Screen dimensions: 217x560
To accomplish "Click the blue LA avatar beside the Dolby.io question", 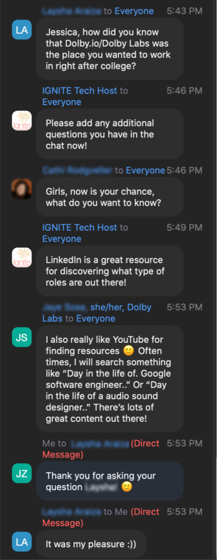I will tap(22, 30).
